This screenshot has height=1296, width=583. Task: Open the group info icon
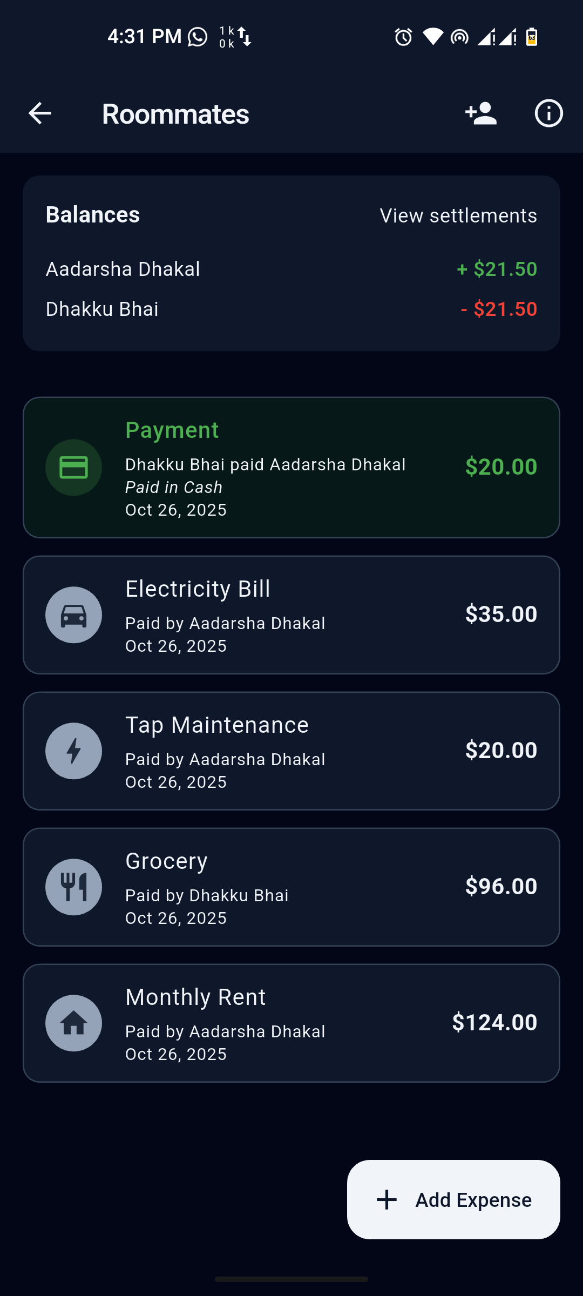coord(548,113)
